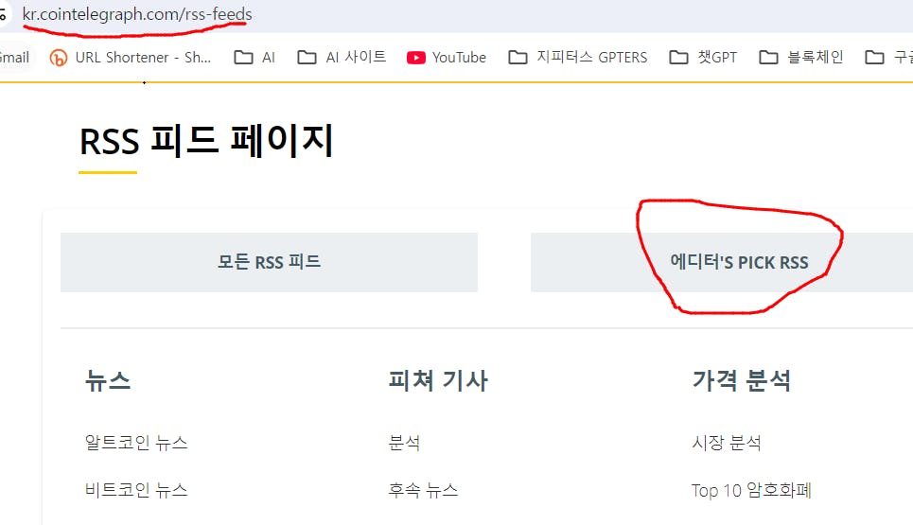Open the Top 10 암호화폐 feed link

pyautogui.click(x=751, y=490)
